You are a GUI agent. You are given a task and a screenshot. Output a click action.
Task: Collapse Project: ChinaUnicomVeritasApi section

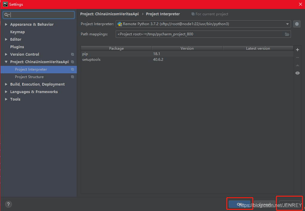tap(6, 62)
